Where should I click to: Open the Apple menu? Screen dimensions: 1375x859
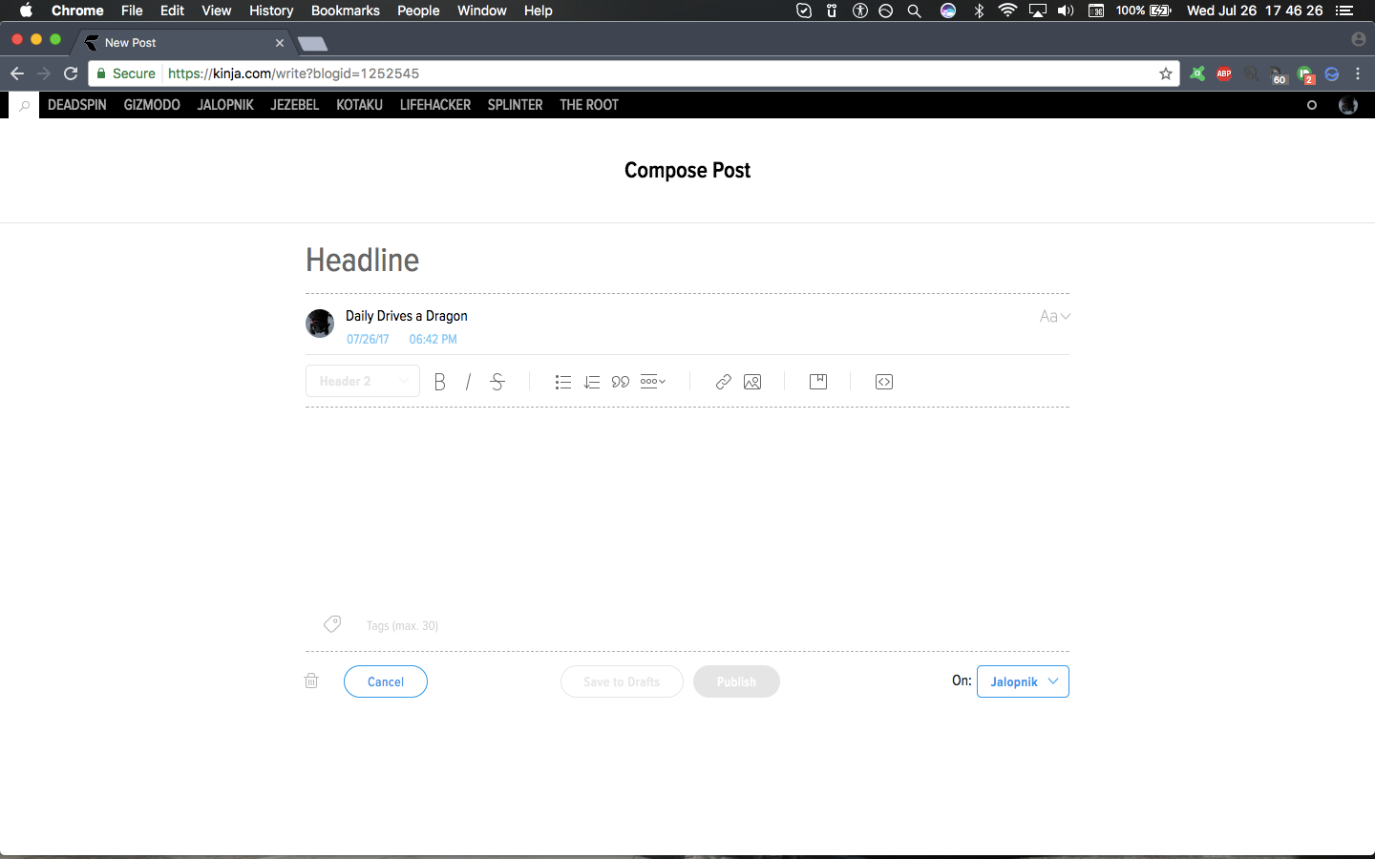coord(26,10)
